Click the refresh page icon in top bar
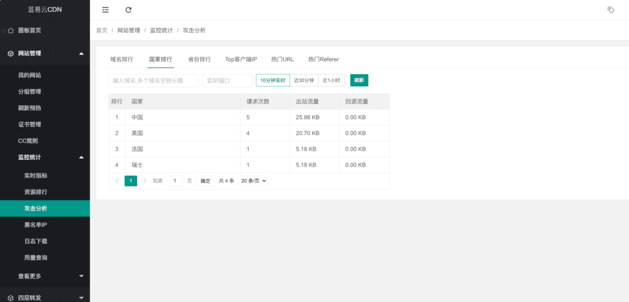The width and height of the screenshot is (629, 302). tap(128, 10)
